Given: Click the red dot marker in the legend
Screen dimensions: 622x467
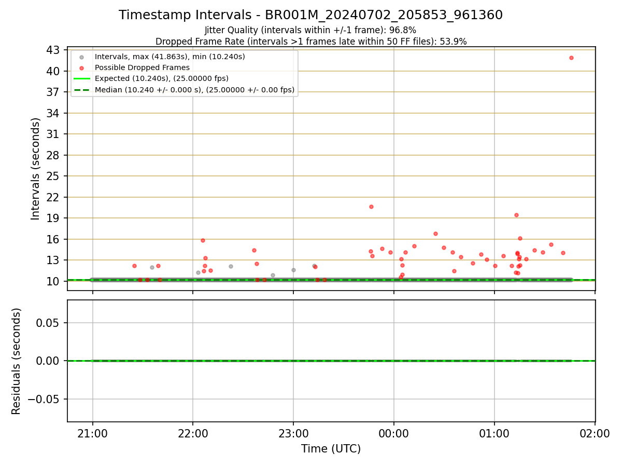Looking at the screenshot, I should click(81, 67).
